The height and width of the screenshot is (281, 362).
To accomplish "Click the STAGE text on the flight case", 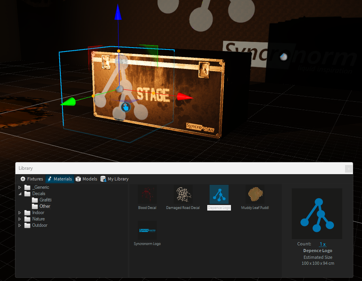I will [153, 95].
